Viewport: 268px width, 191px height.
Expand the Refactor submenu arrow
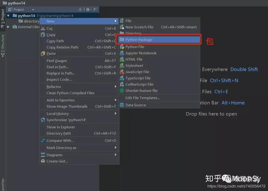point(116,87)
